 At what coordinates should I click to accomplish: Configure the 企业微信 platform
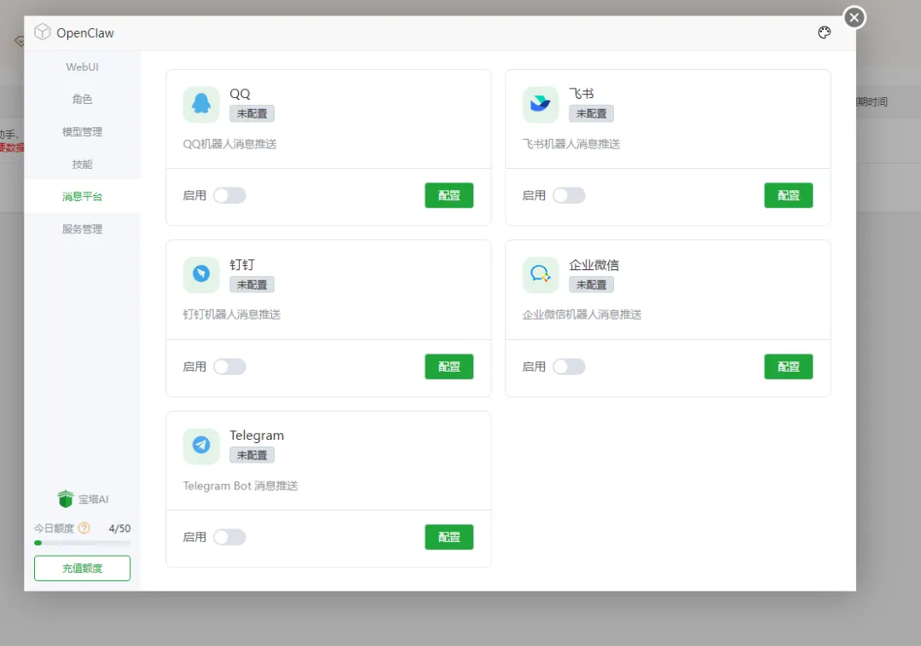788,366
